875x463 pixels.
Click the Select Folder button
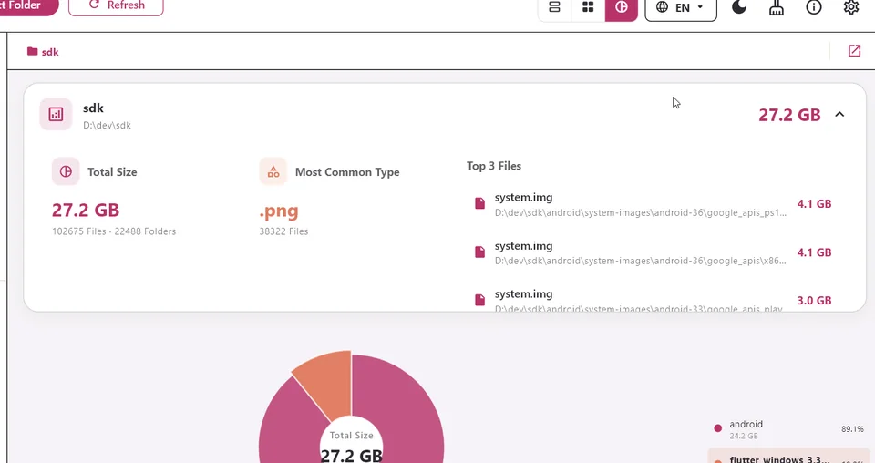click(x=28, y=5)
